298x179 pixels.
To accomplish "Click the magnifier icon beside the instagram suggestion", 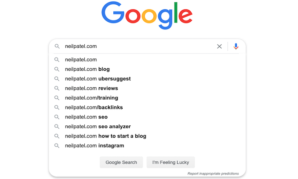I will point(57,146).
